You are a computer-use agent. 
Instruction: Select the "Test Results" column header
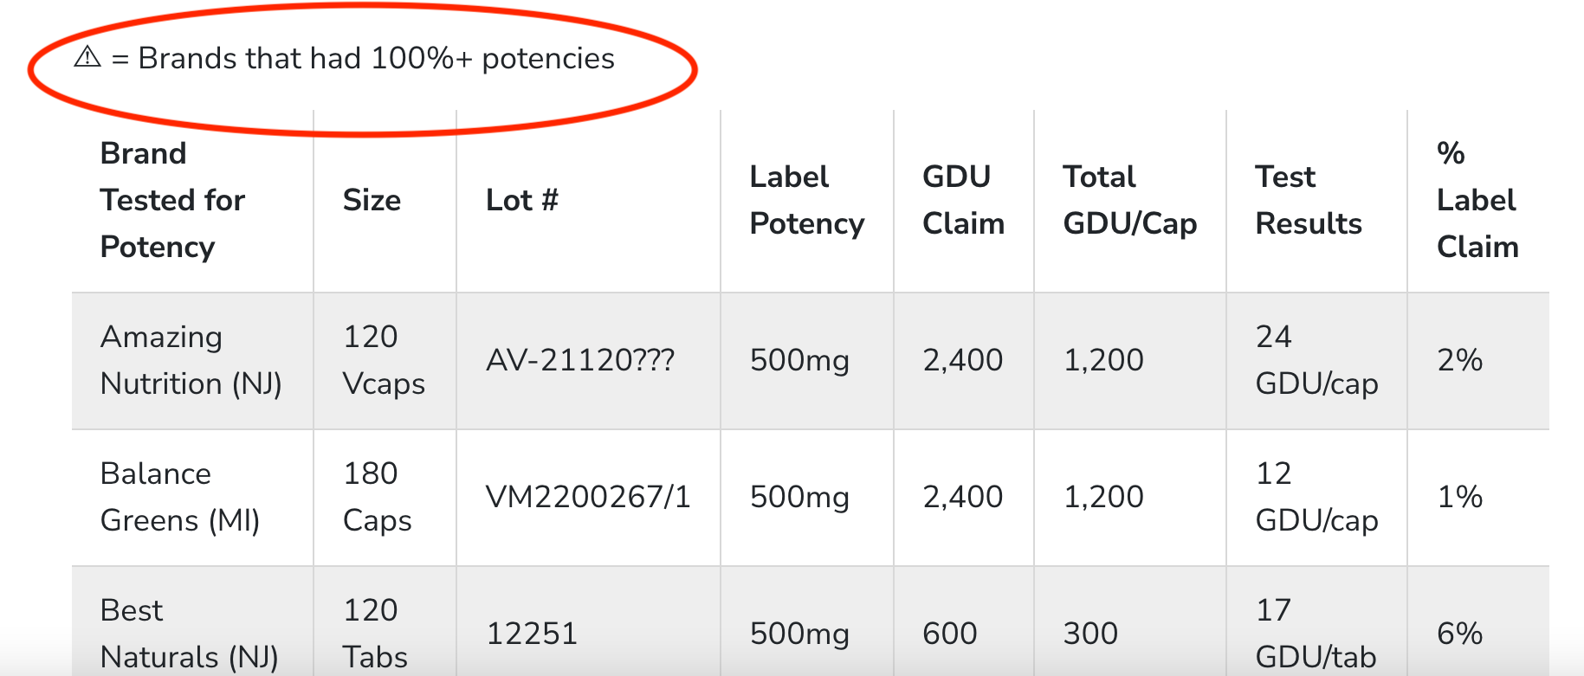(x=1308, y=200)
